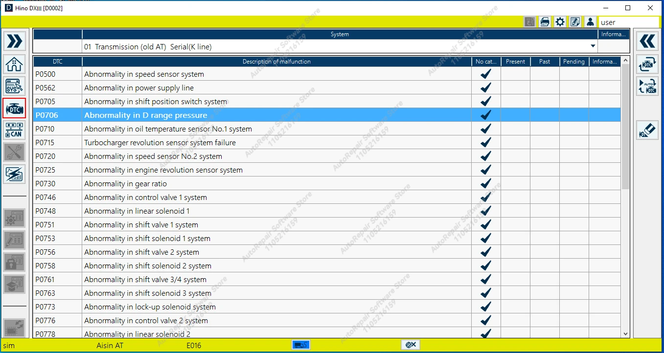Expand the left sidebar with double chevron
Screen dimensions: 664x353
click(x=14, y=41)
